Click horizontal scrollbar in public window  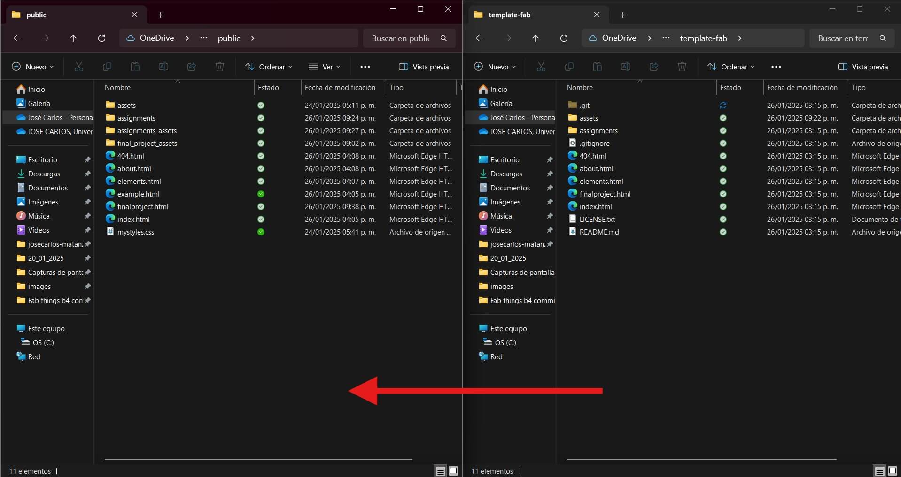click(x=258, y=459)
